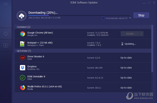The width and height of the screenshot is (157, 103).
Task: Select Google Chrome (All User) name
Action: [40, 33]
